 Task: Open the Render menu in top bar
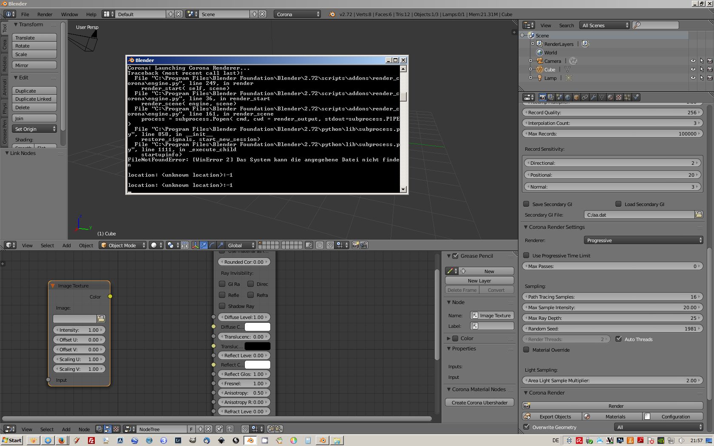45,14
